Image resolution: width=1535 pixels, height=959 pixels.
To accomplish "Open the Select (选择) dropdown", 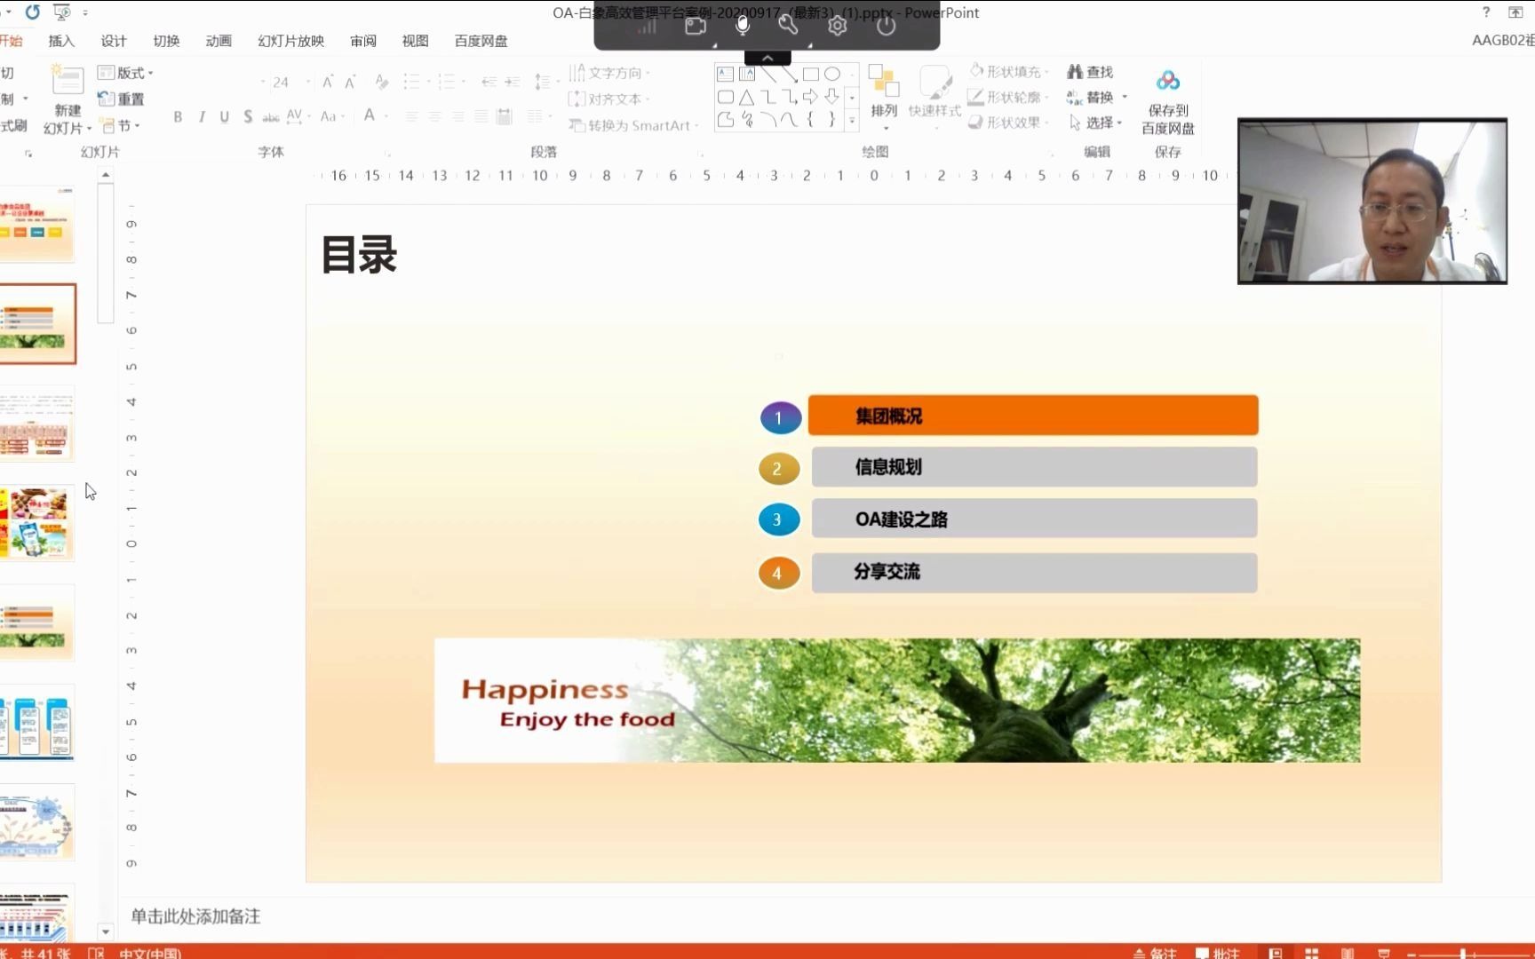I will [x=1096, y=123].
